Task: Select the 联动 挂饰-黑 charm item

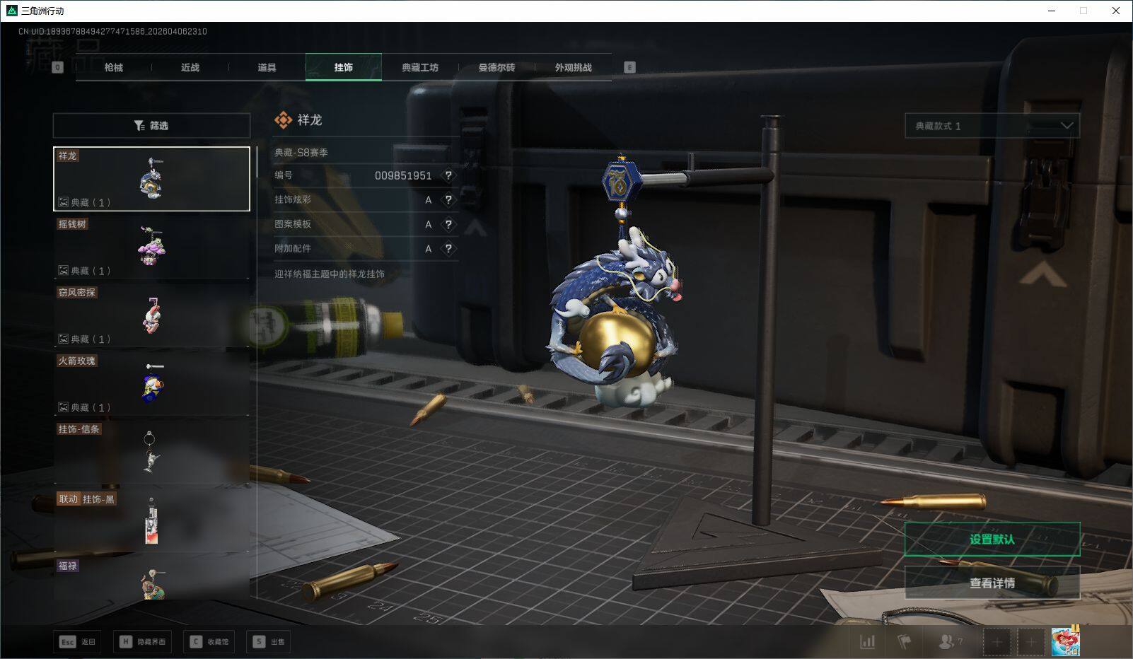Action: [x=151, y=521]
